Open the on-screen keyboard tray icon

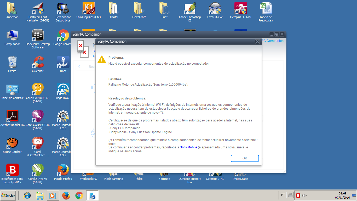pyautogui.click(x=290, y=195)
